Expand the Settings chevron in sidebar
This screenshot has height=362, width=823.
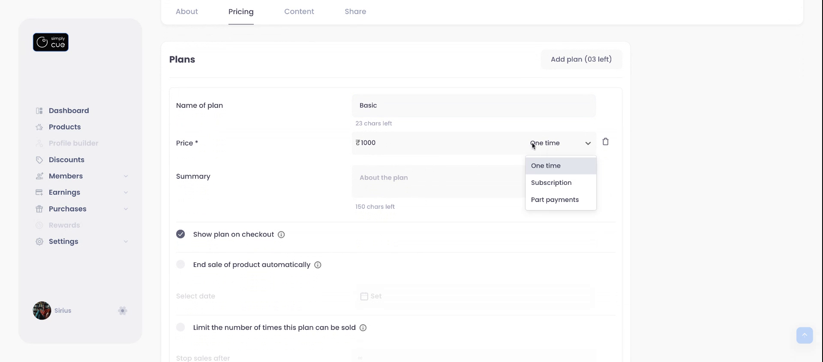pos(126,242)
